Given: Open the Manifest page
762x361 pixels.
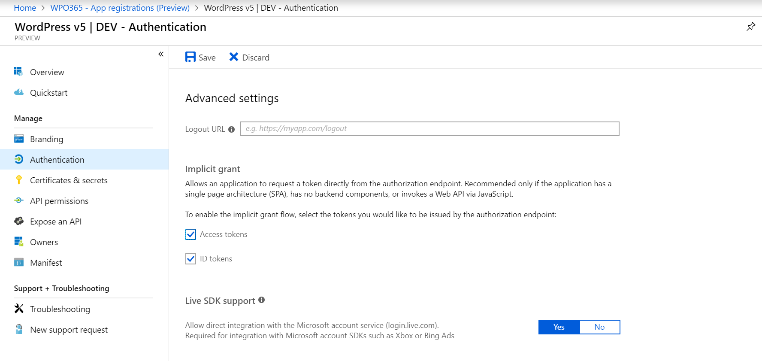Looking at the screenshot, I should 84,263.
